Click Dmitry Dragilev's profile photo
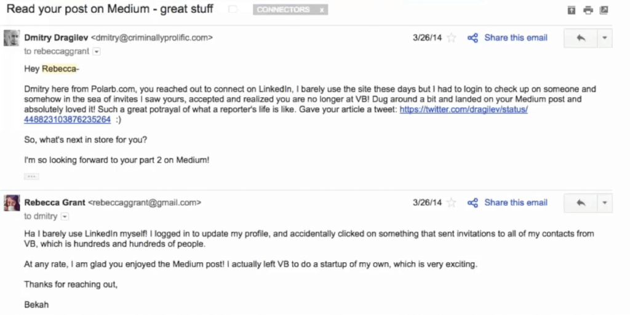The image size is (630, 315). pyautogui.click(x=12, y=38)
